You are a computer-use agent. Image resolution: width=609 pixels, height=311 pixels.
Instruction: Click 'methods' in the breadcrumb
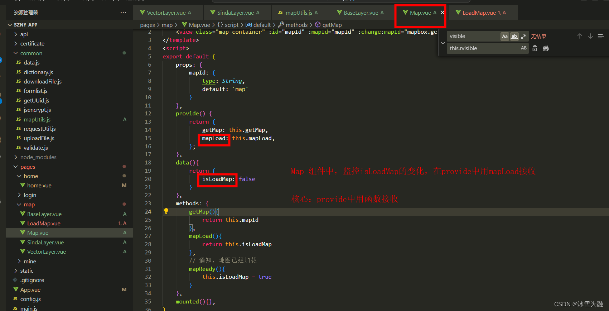296,25
